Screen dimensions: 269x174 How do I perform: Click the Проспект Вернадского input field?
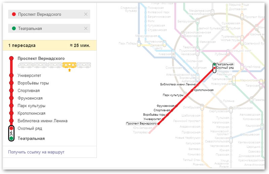coord(47,14)
